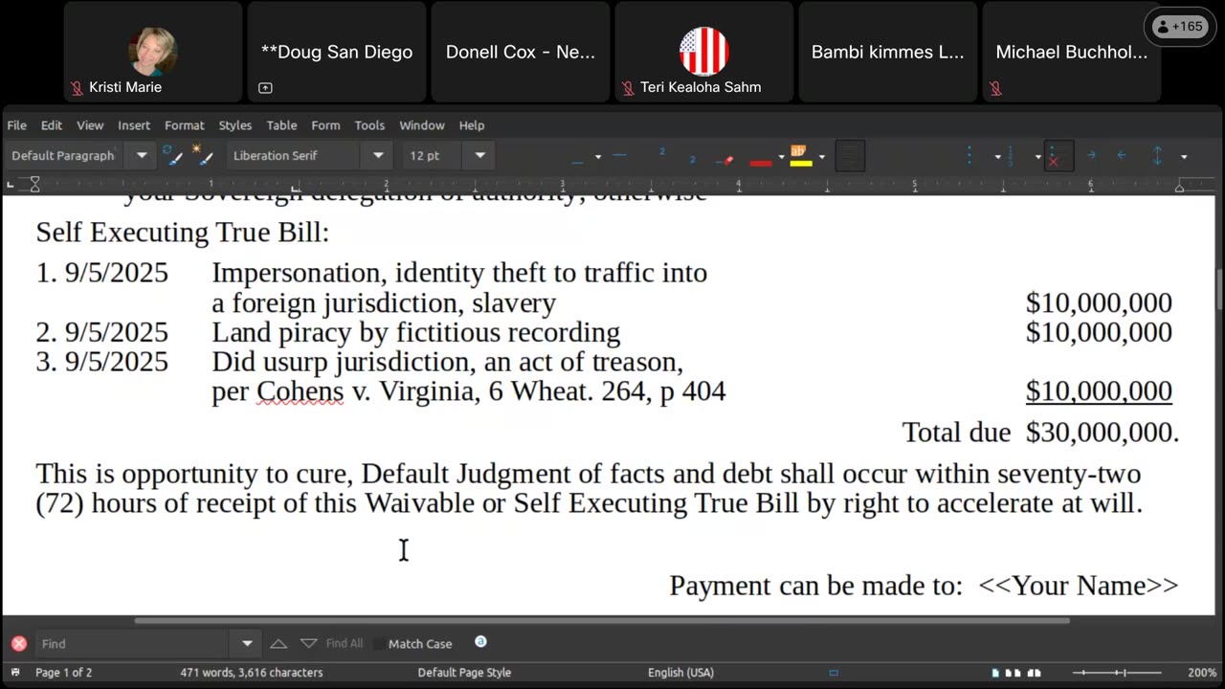Enable the Match Case checkbox
1225x689 pixels.
pos(379,643)
